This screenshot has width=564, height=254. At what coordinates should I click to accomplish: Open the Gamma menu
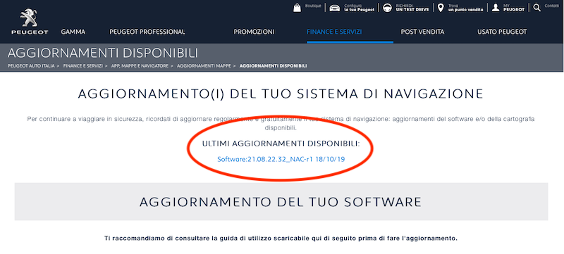tap(73, 32)
